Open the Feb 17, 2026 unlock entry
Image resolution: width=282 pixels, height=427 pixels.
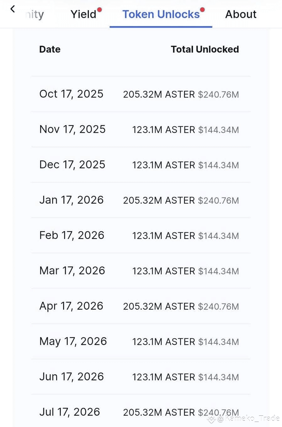click(141, 235)
